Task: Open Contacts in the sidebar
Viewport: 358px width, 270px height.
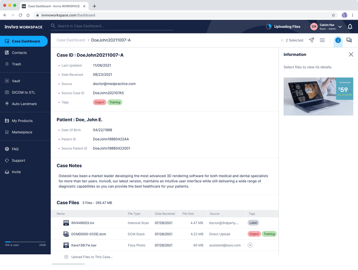Action: [19, 53]
